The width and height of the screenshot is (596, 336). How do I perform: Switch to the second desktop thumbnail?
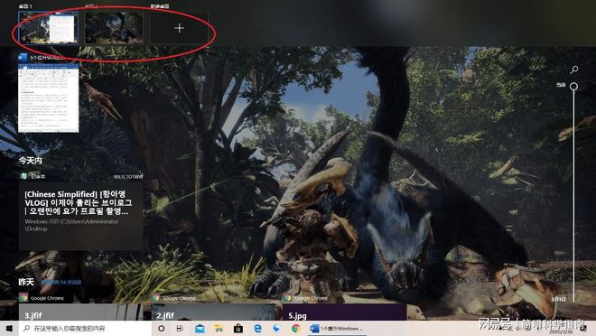tap(114, 28)
